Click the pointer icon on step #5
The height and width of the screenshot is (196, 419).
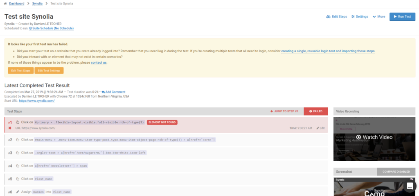(x=18, y=179)
